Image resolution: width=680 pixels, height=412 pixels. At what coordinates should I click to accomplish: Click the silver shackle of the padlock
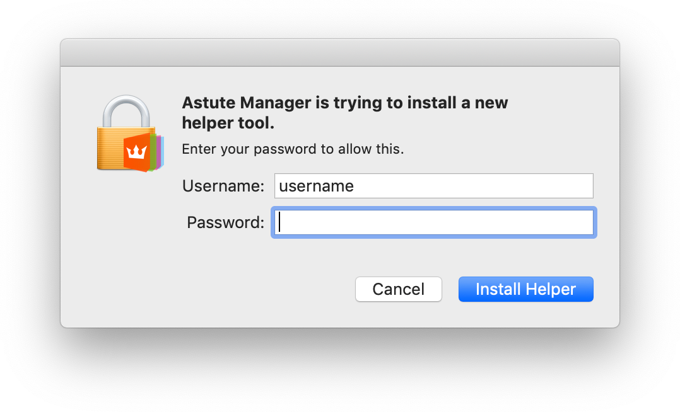127,110
